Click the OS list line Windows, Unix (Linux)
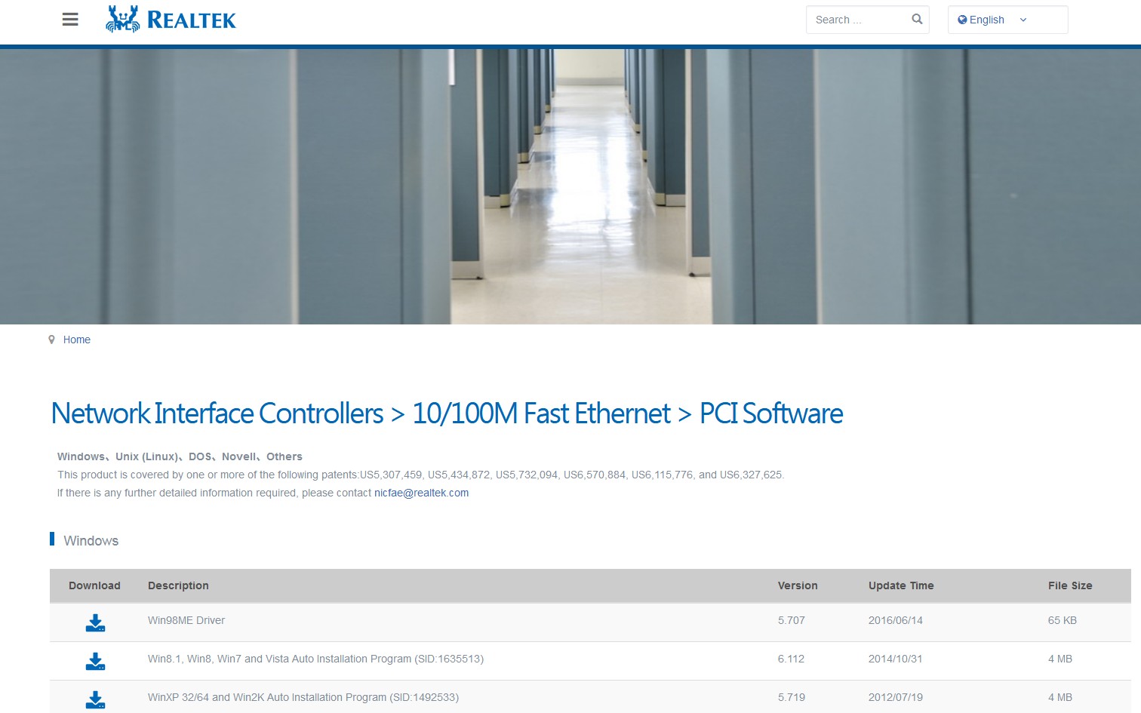Viewport: 1141px width, 713px height. 180,456
